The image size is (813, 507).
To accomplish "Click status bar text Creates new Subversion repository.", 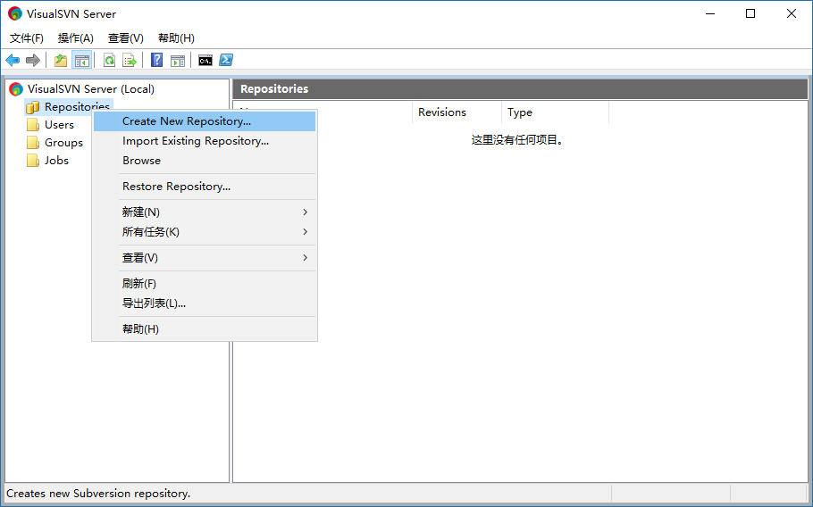I will point(98,494).
